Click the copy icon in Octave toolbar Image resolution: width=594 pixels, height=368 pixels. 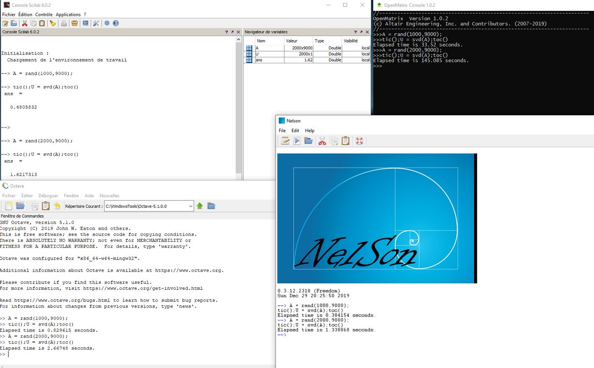pyautogui.click(x=34, y=206)
